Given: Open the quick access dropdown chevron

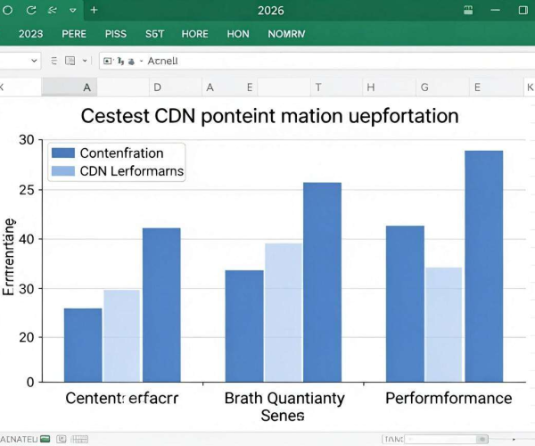Looking at the screenshot, I should coord(73,10).
